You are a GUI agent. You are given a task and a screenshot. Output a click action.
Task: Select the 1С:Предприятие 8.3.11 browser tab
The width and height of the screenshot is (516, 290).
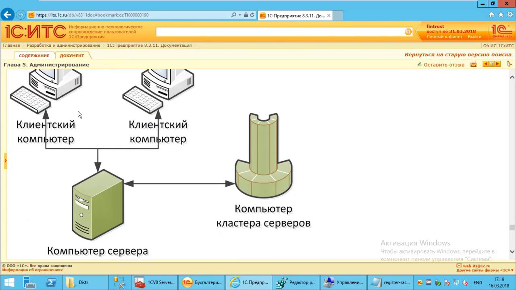[296, 15]
